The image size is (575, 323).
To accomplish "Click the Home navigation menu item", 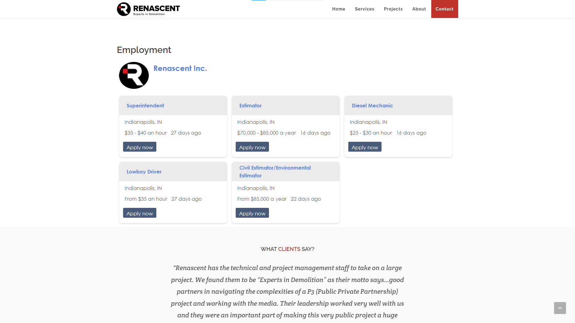I will [x=338, y=9].
